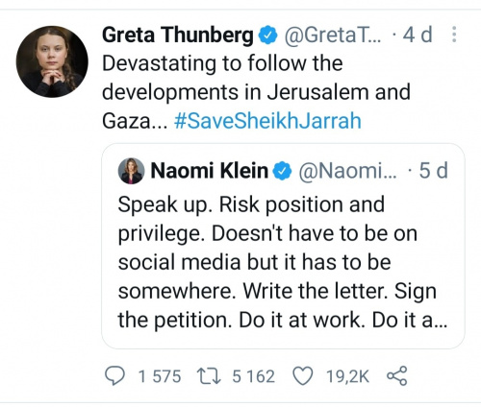View the 5 162 retweets count

pos(253,376)
